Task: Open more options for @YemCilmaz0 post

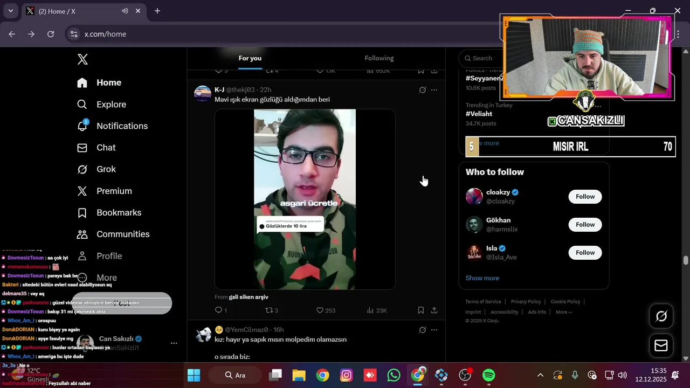Action: tap(434, 330)
